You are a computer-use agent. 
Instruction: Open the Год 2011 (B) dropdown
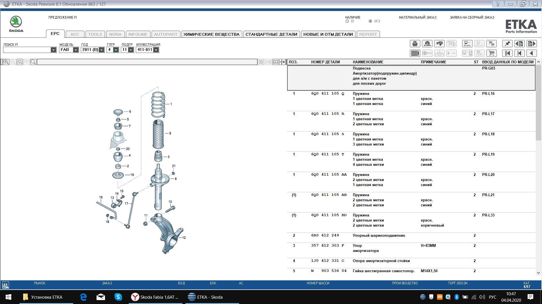coord(101,50)
